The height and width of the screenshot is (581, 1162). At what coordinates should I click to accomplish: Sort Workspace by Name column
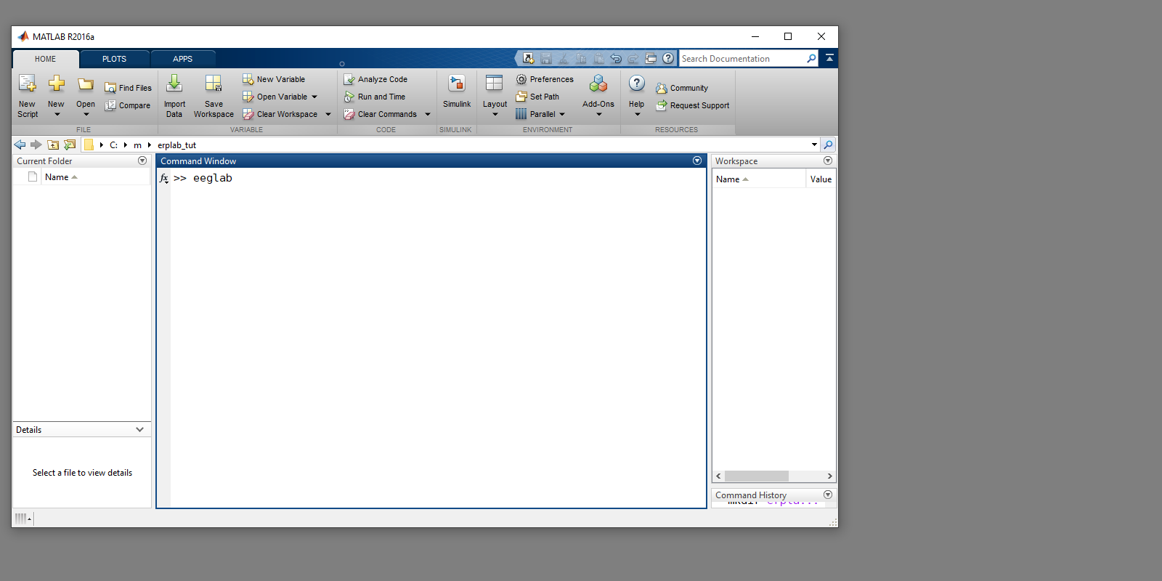[758, 179]
